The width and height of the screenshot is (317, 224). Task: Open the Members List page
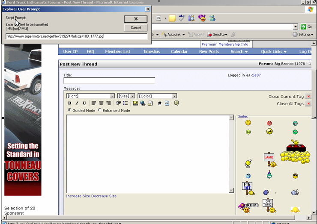coord(117,51)
